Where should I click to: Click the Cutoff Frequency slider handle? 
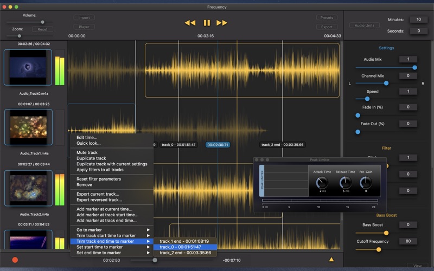tap(379, 250)
